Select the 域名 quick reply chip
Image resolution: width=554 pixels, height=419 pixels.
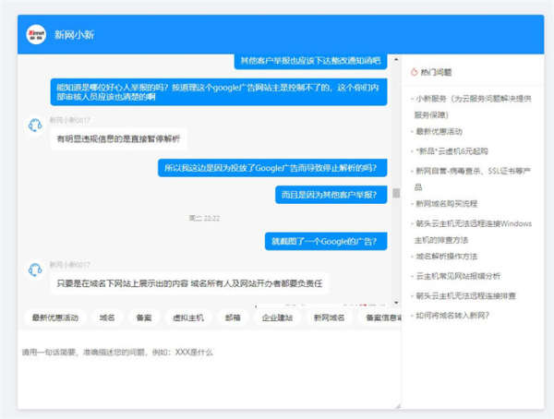(107, 317)
